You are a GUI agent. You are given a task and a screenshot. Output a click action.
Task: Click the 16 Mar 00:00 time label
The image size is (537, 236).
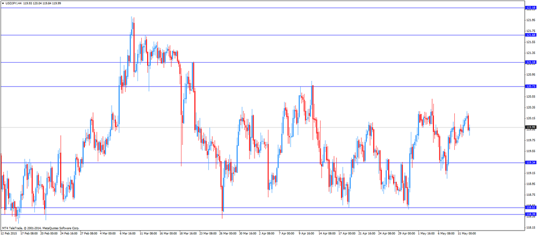click(167, 234)
